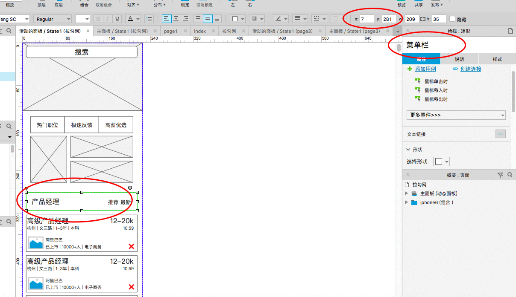Close the page1 tab
This screenshot has width=516, height=297.
[x=185, y=31]
